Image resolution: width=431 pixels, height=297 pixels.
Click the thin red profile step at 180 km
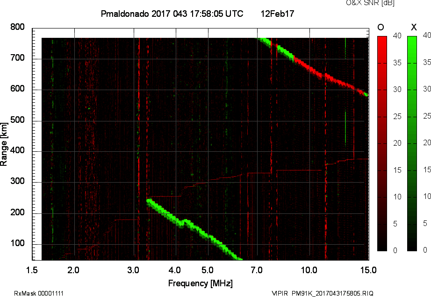(126, 219)
